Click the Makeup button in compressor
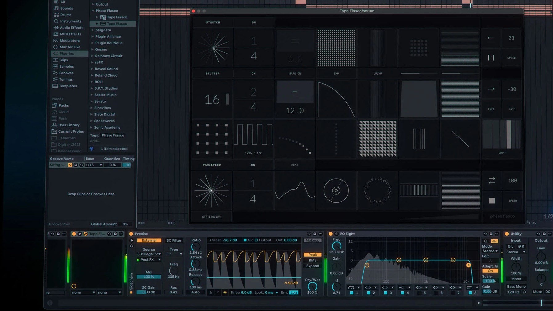Image resolution: width=553 pixels, height=311 pixels. tap(312, 240)
